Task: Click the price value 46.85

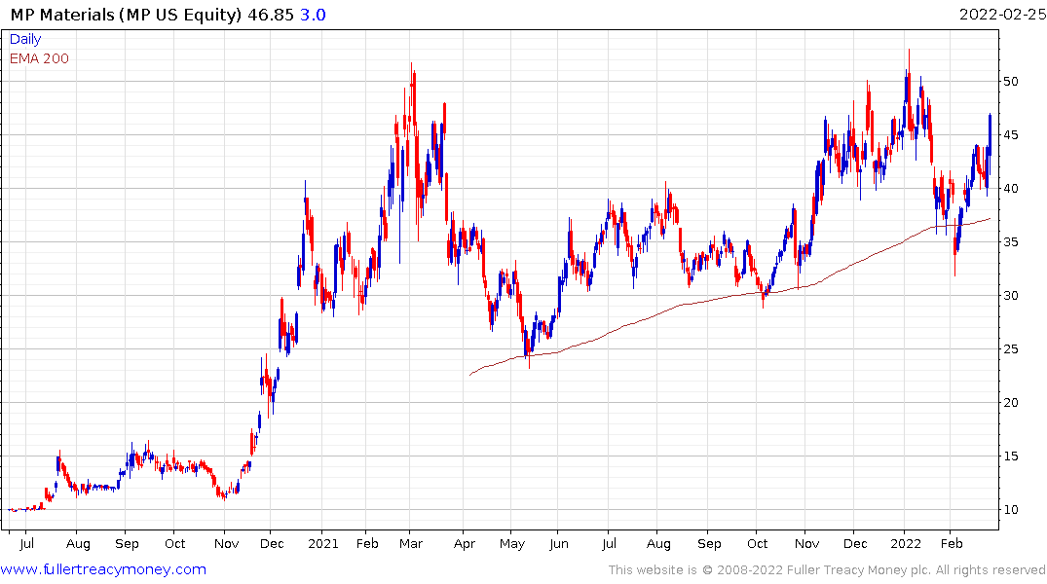Action: [271, 15]
